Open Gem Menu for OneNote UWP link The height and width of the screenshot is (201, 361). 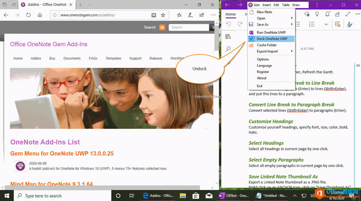(x=62, y=154)
